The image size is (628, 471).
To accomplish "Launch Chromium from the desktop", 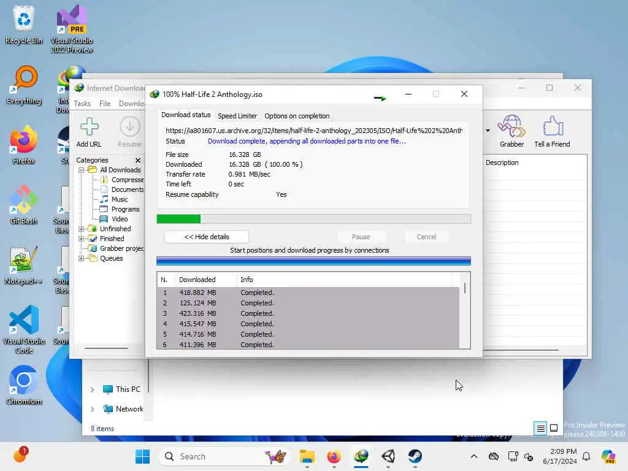I will 24,385.
